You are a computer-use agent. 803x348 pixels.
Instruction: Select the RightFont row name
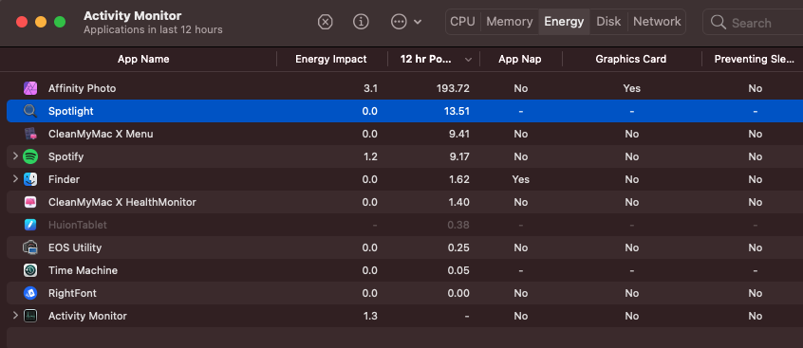click(x=72, y=293)
